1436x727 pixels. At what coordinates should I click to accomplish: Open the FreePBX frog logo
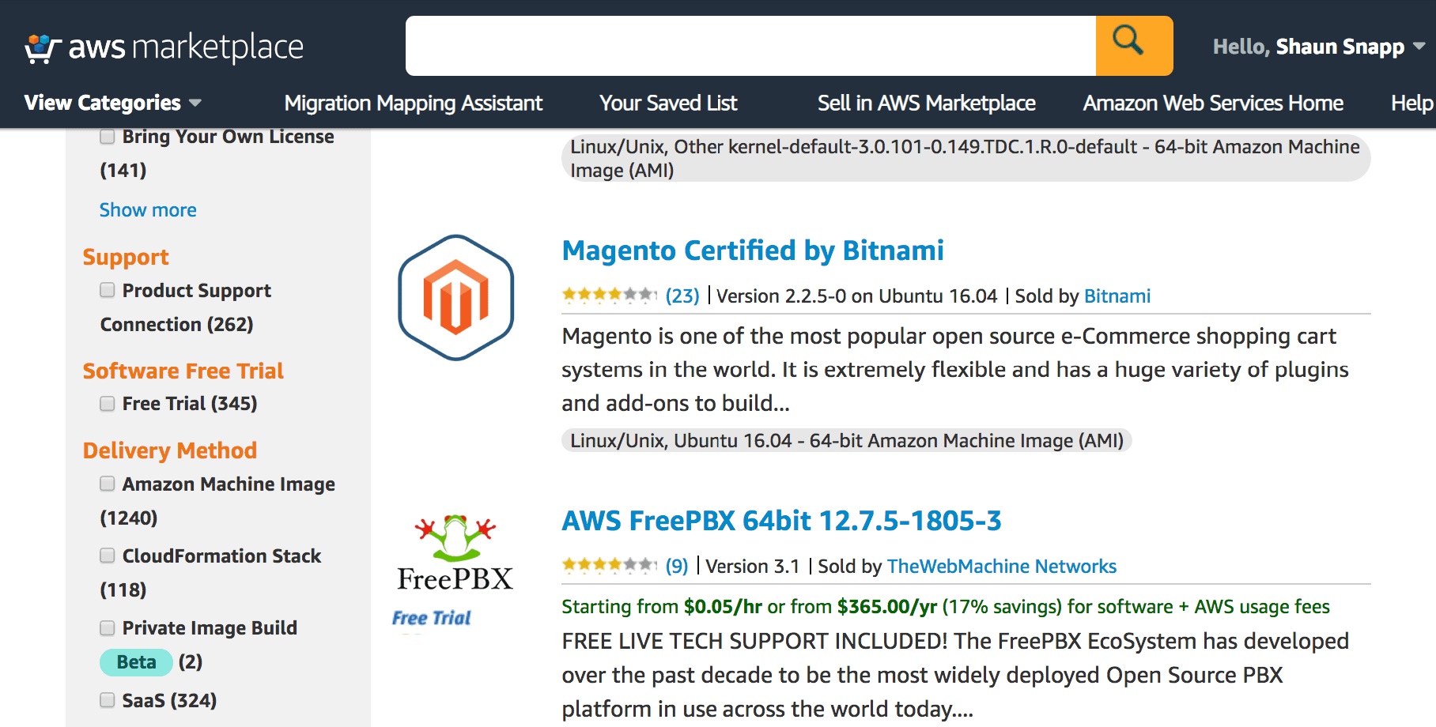coord(455,552)
